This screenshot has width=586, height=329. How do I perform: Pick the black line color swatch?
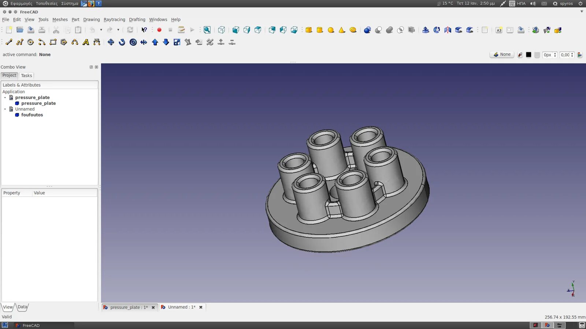point(528,55)
